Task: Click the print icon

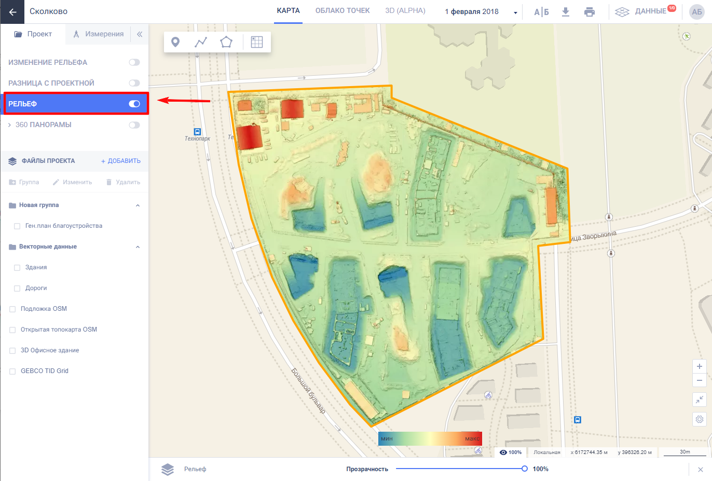Action: click(x=590, y=12)
